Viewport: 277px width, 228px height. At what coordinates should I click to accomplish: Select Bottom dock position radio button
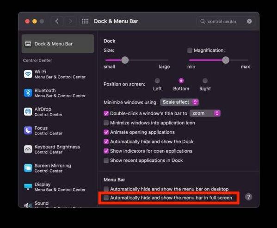coord(181,81)
